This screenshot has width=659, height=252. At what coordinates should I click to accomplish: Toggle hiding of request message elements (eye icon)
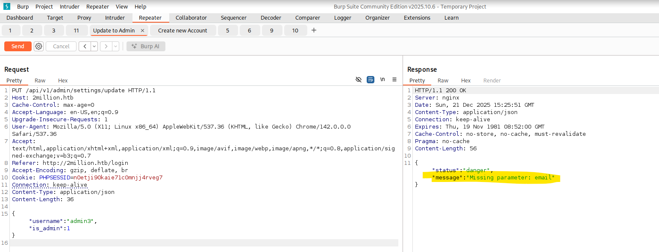point(359,79)
